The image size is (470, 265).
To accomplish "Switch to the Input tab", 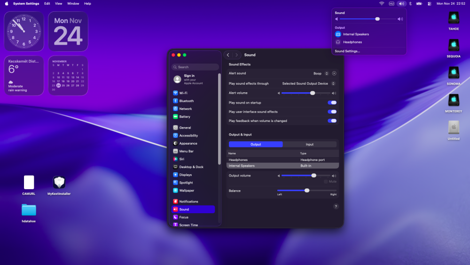I will tap(310, 145).
